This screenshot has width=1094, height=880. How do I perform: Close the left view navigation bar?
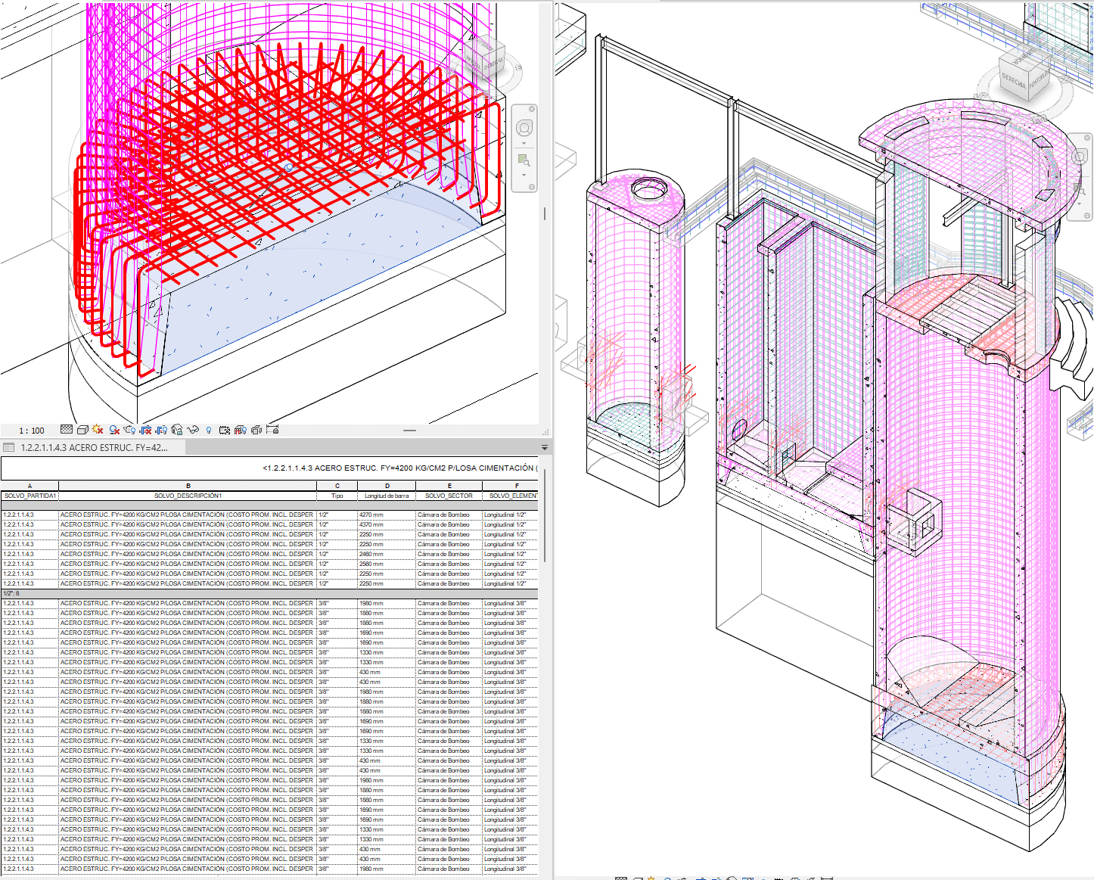click(x=532, y=109)
